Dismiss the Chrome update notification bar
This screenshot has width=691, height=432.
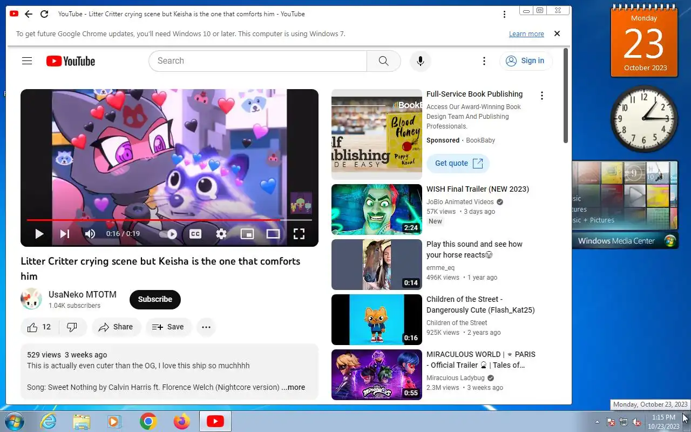coord(557,33)
